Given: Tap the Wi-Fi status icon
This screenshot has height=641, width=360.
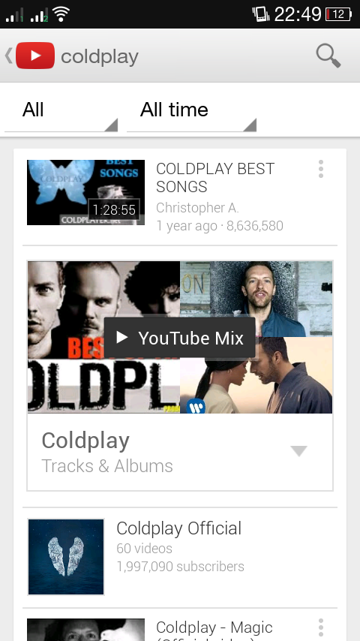Looking at the screenshot, I should [x=61, y=14].
